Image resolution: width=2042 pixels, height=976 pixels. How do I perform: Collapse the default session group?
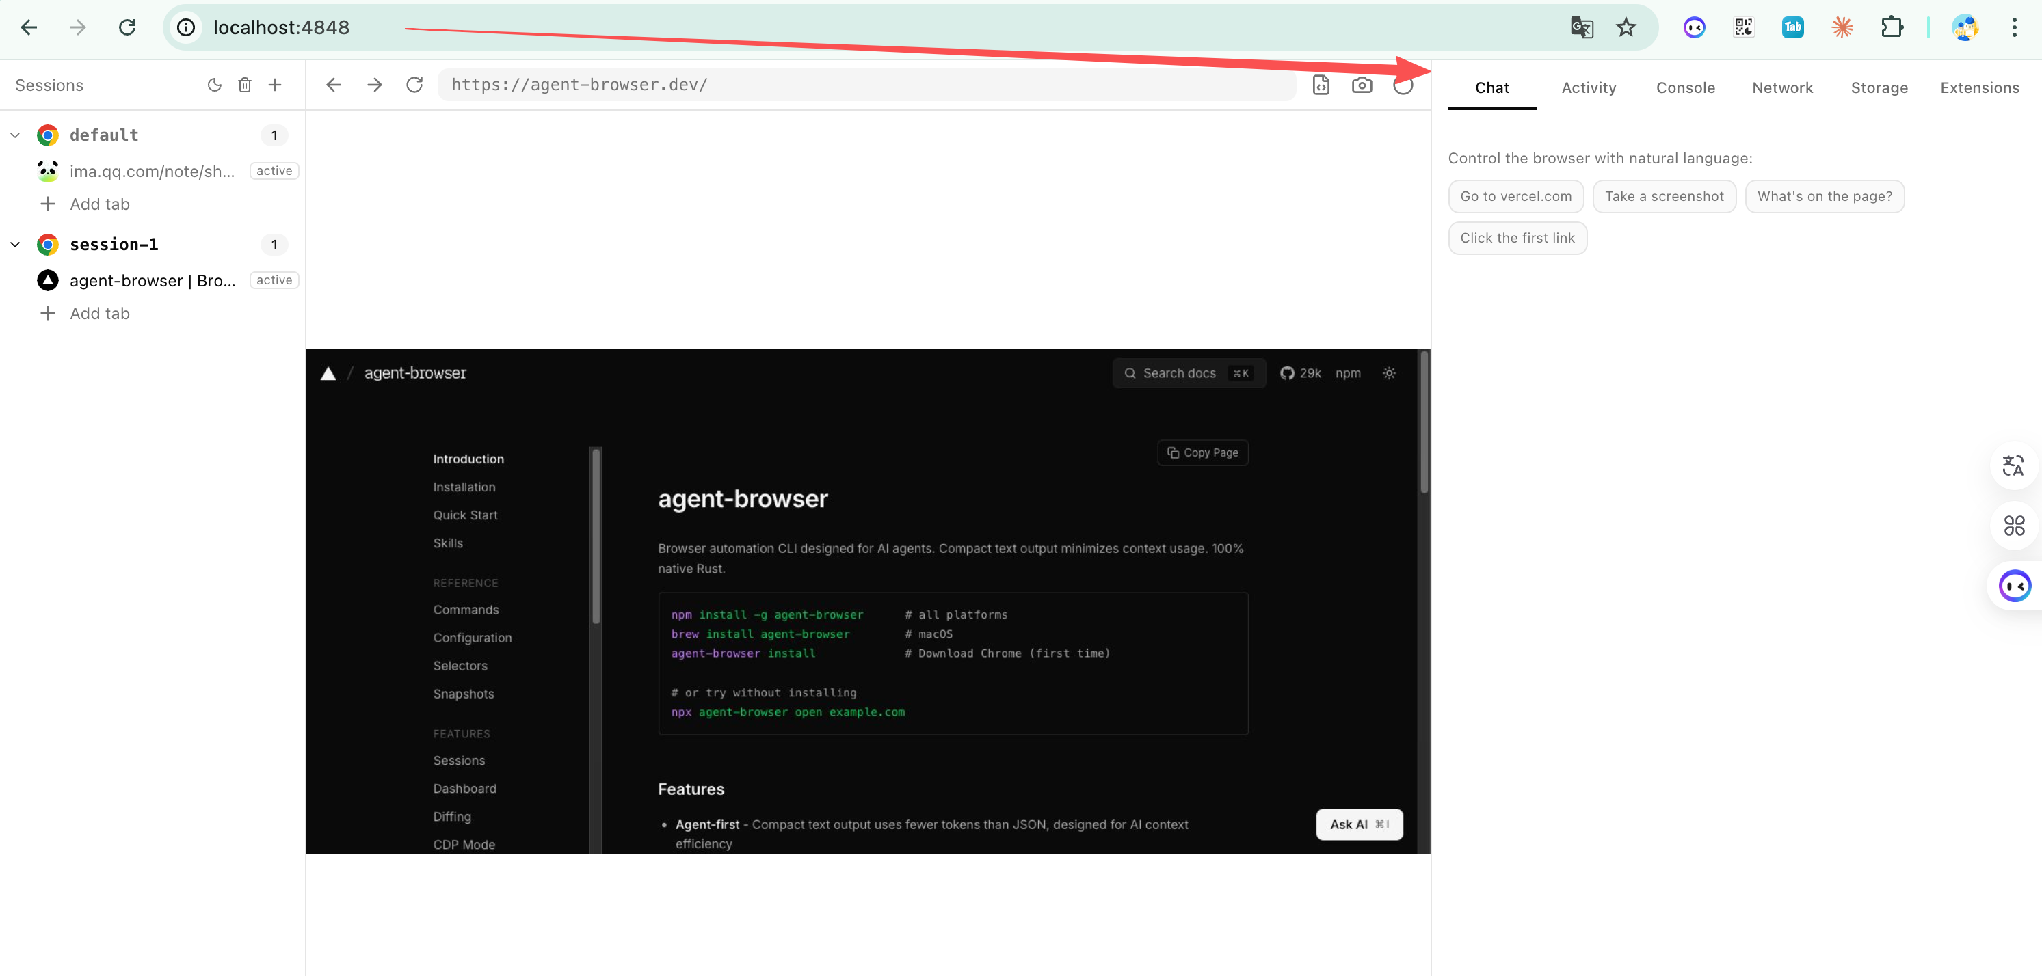coord(15,135)
